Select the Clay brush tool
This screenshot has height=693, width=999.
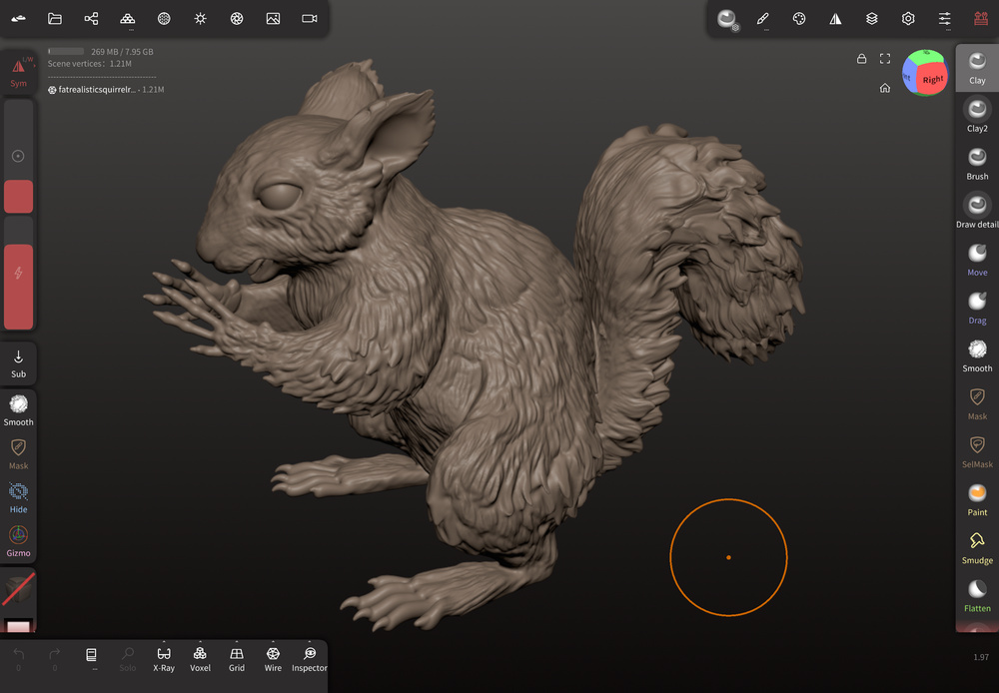[x=977, y=67]
